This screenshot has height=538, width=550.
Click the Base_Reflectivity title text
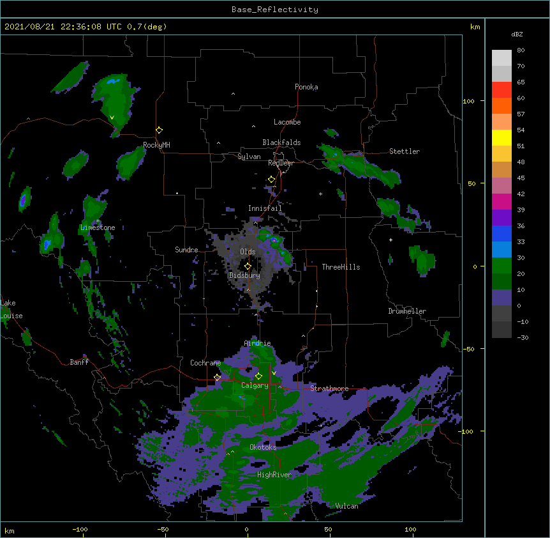point(274,10)
